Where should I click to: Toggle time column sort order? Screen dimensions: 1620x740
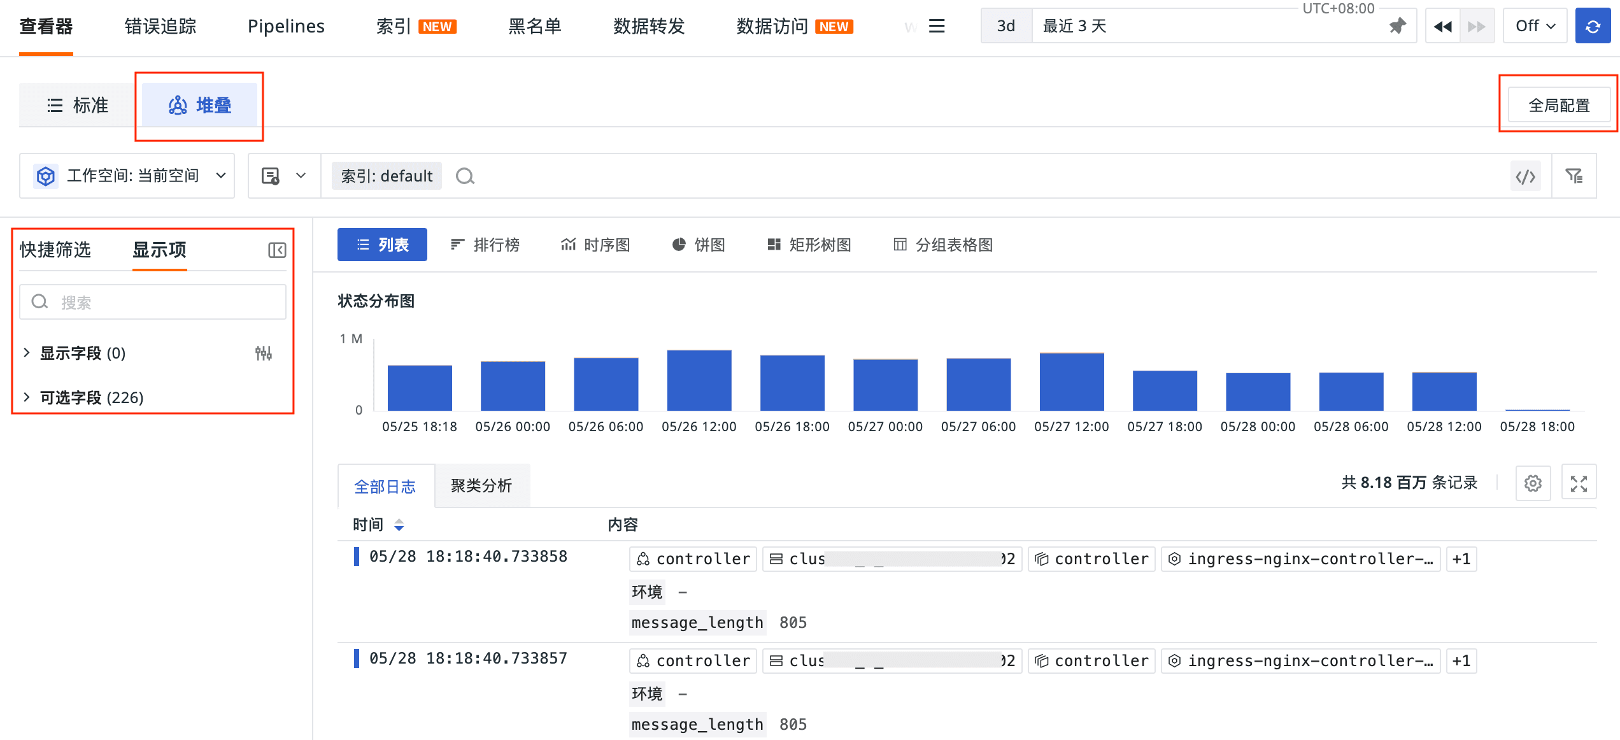pyautogui.click(x=399, y=525)
